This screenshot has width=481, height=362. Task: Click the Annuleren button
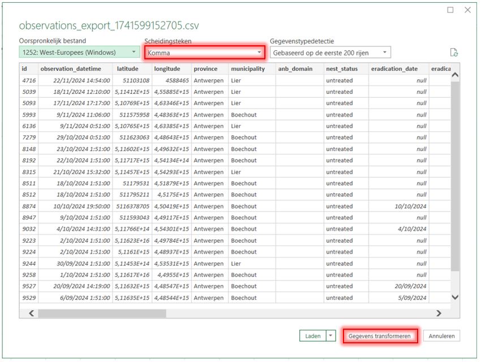[x=441, y=335]
